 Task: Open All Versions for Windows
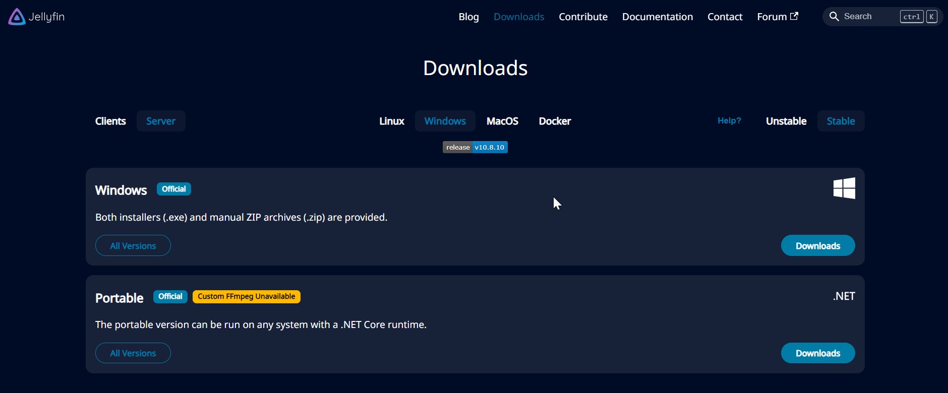(x=133, y=245)
